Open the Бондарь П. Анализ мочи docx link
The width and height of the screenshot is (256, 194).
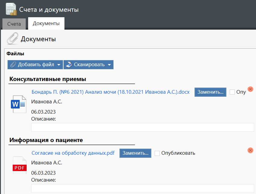(x=110, y=92)
